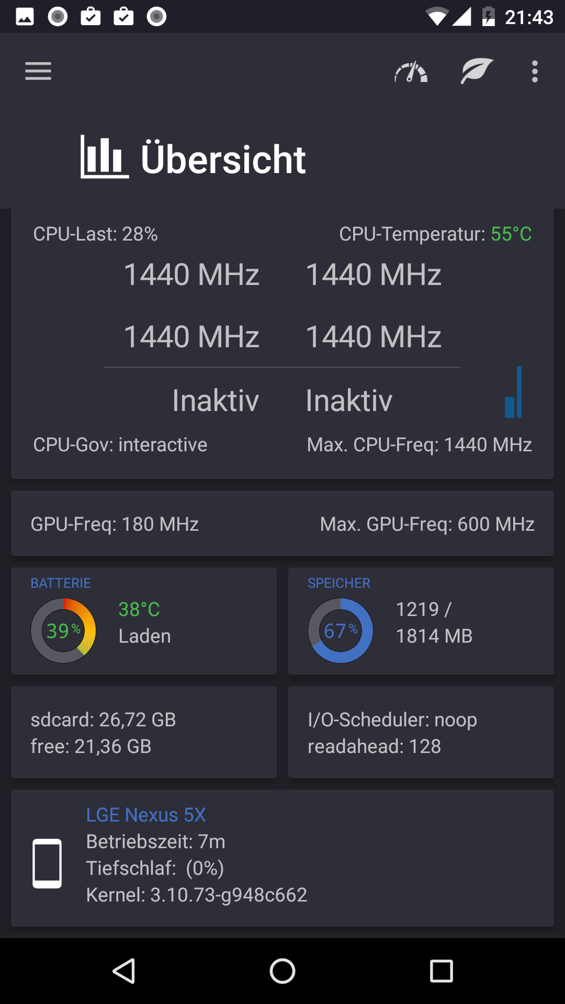Open the I/O-Scheduler noop card
The width and height of the screenshot is (565, 1004).
[x=421, y=732]
